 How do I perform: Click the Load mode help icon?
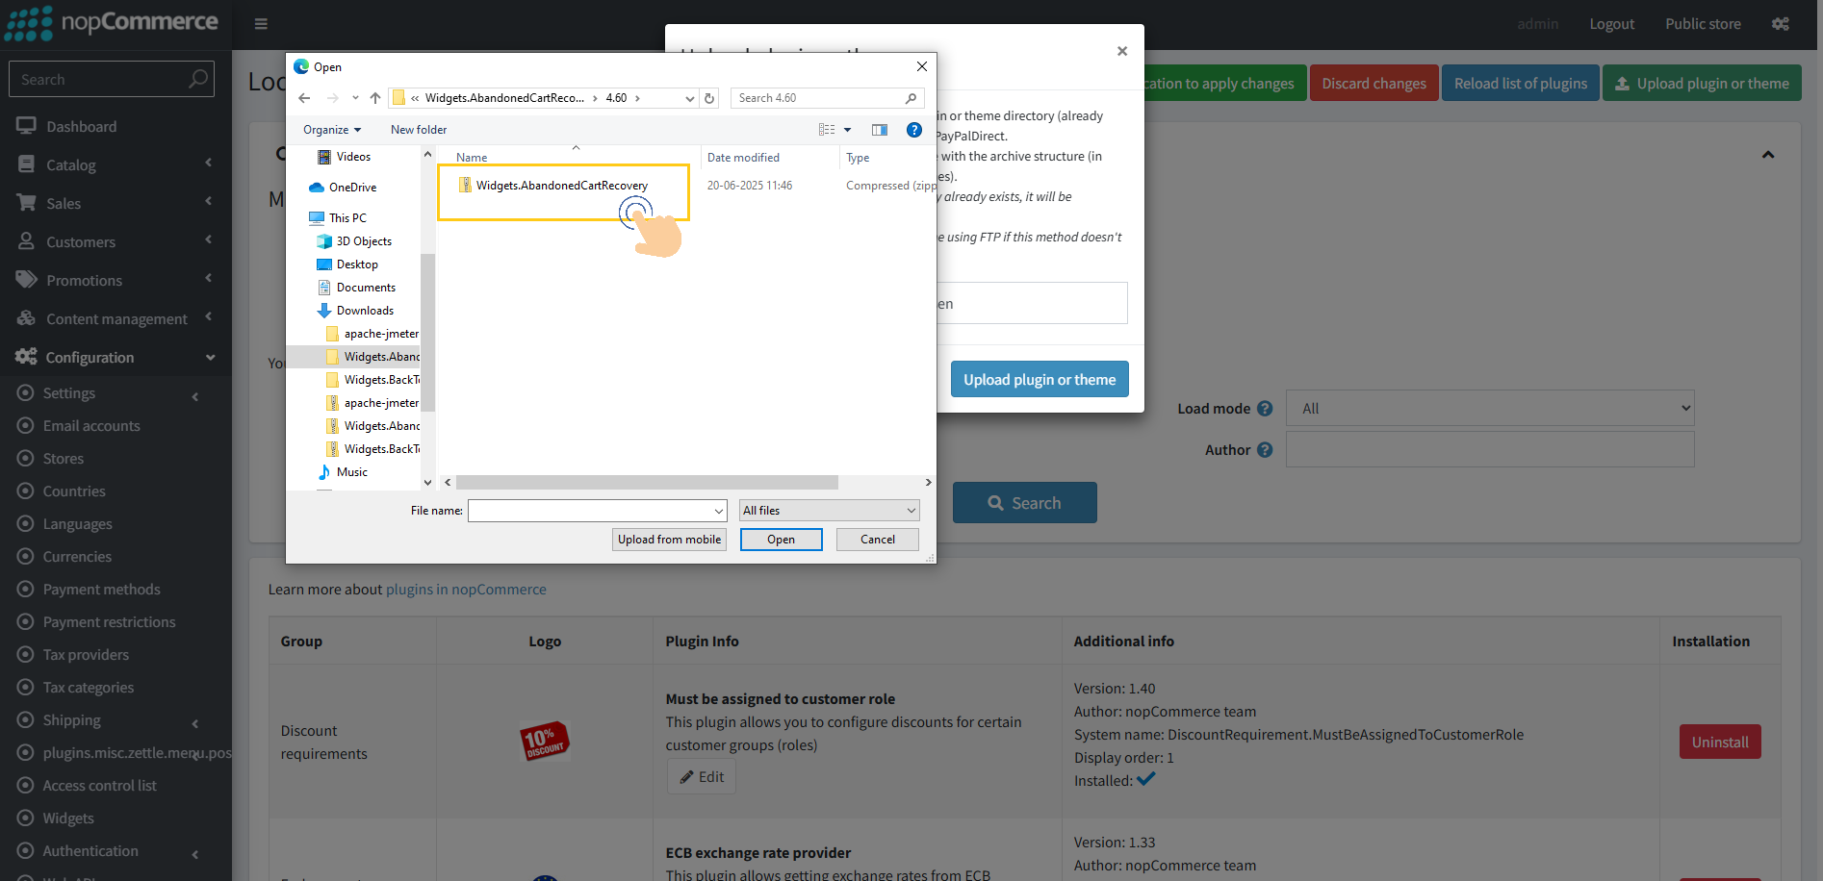(x=1265, y=409)
